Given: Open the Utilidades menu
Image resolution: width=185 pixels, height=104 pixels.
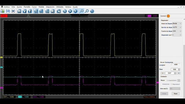Looking at the screenshot, I should [60, 7].
